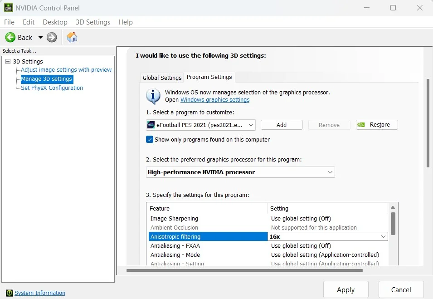The width and height of the screenshot is (433, 299).
Task: Click the blue info icon
Action: pos(153,96)
